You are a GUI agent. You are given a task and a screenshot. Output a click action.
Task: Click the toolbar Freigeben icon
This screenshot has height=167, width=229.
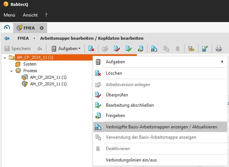click(140, 49)
